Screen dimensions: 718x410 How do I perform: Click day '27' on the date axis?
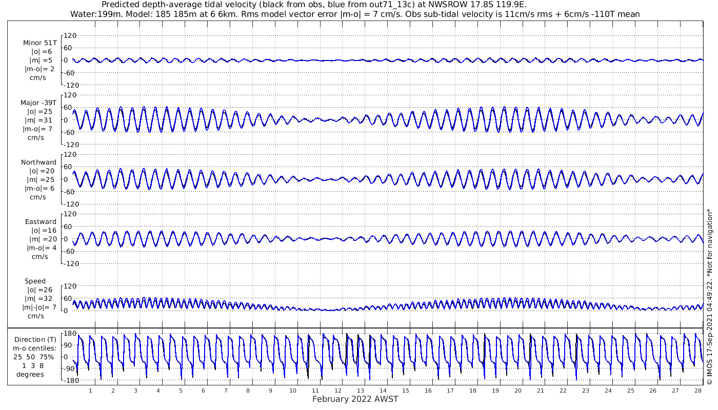pyautogui.click(x=675, y=391)
